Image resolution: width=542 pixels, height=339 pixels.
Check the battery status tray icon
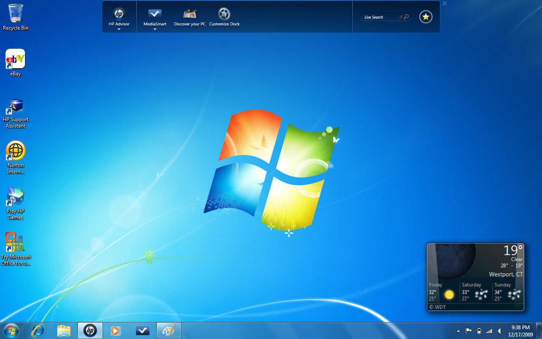click(x=479, y=331)
